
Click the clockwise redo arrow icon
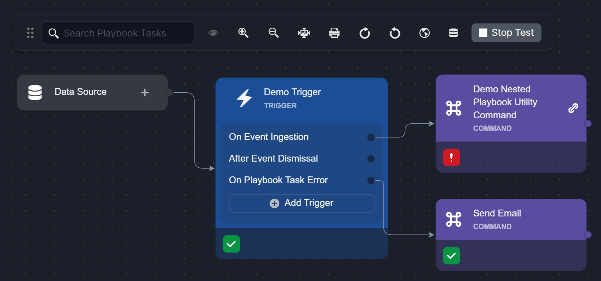click(x=365, y=33)
